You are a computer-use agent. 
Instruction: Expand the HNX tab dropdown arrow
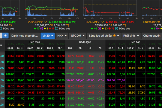point(66,36)
